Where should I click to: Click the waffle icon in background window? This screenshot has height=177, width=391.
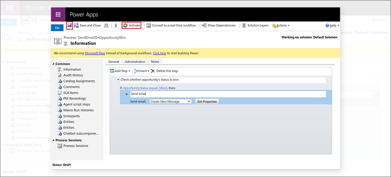pos(10,7)
